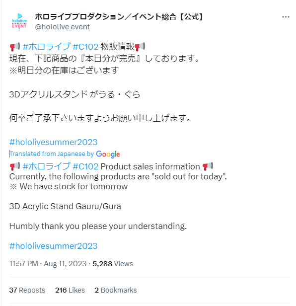296x306 pixels.
Task: Click the Google logo in translation notice
Action: [x=108, y=154]
